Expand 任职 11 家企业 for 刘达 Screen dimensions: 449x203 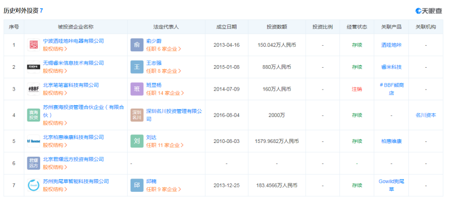coord(165,145)
